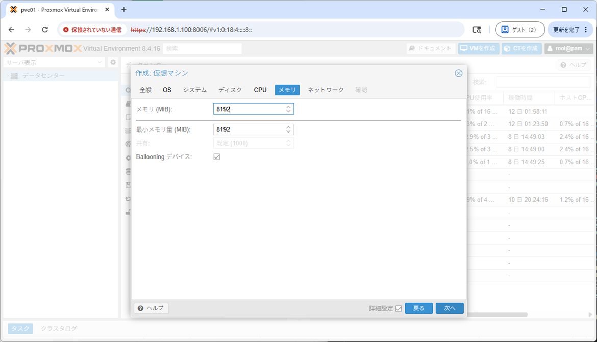Click the Proxmox logo
The height and width of the screenshot is (342, 597).
(x=43, y=48)
